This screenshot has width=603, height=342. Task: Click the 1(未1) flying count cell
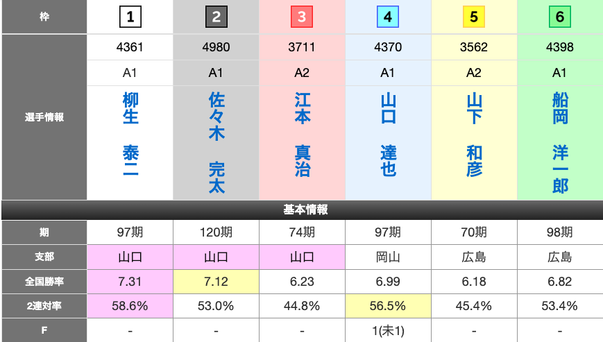[388, 330]
